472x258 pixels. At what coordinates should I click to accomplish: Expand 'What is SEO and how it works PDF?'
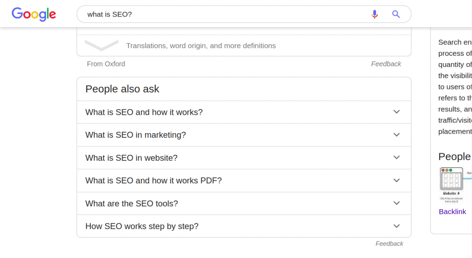pos(153,181)
